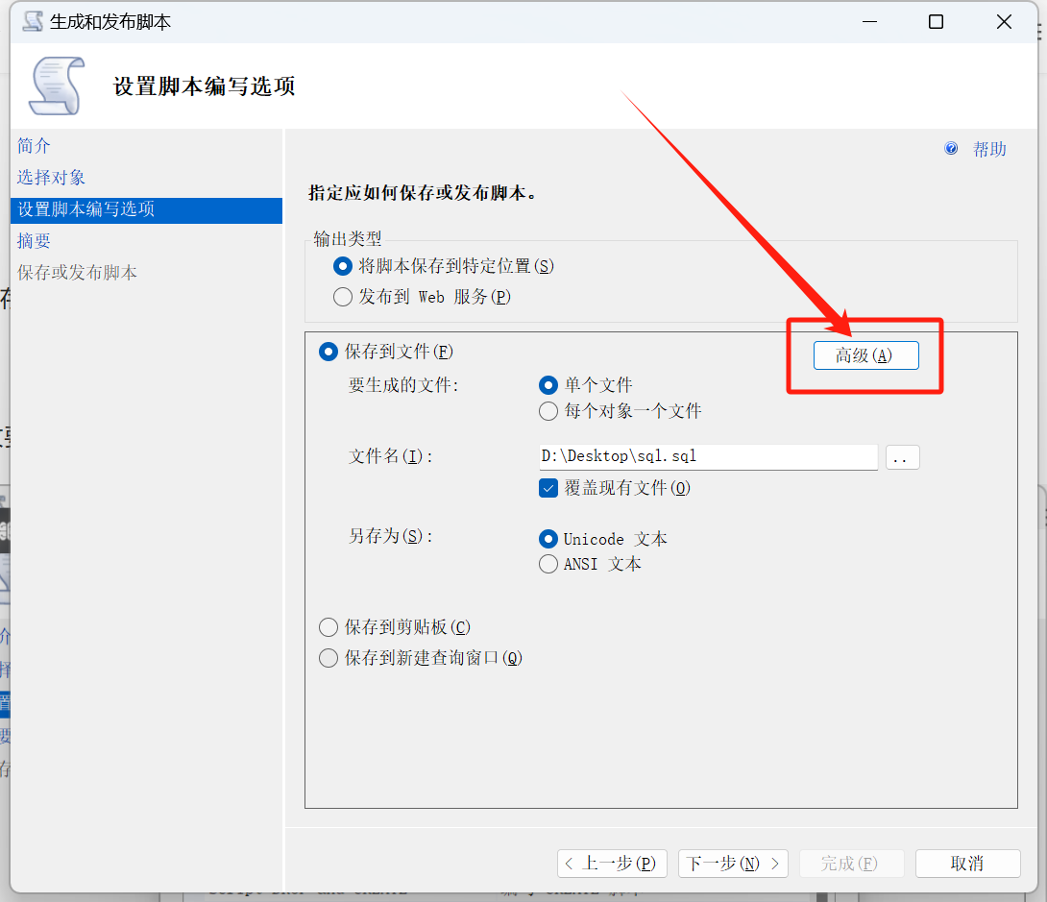Go to 简介 step in sidebar
Viewport: 1047px width, 902px height.
34,146
